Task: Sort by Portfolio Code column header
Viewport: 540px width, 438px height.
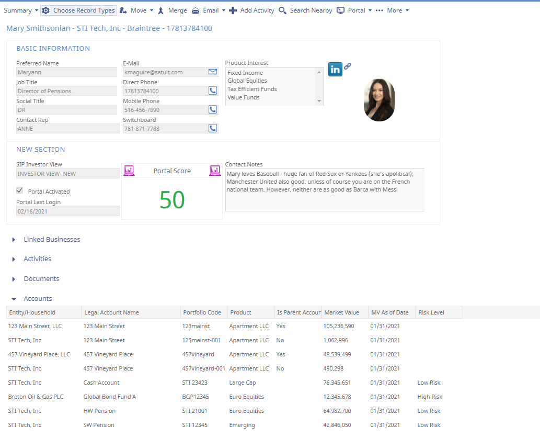Action: (x=204, y=312)
